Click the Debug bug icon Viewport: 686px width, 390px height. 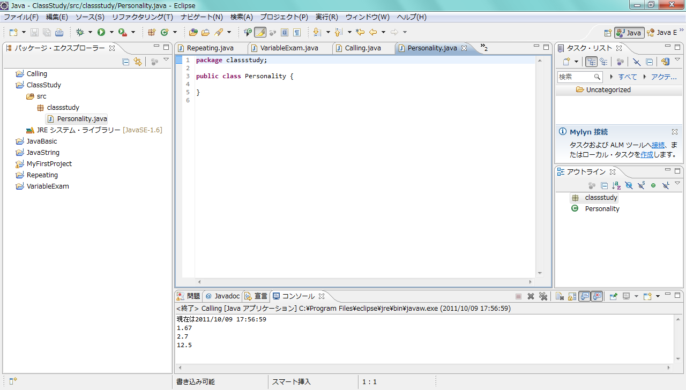click(80, 32)
